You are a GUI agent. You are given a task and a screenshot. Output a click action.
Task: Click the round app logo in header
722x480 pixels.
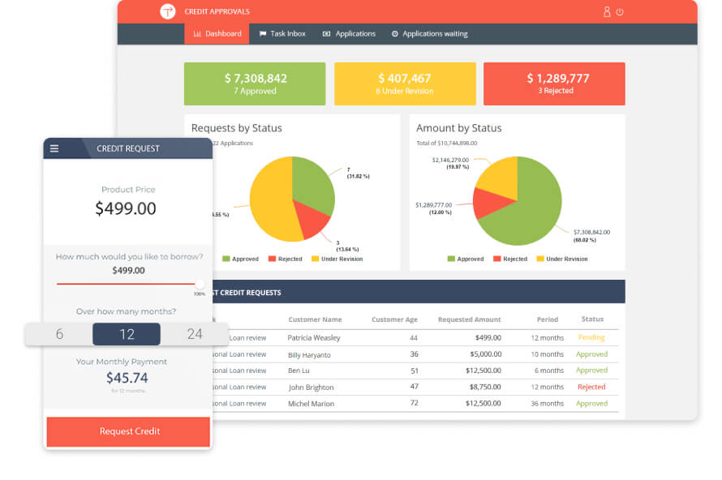pos(168,11)
